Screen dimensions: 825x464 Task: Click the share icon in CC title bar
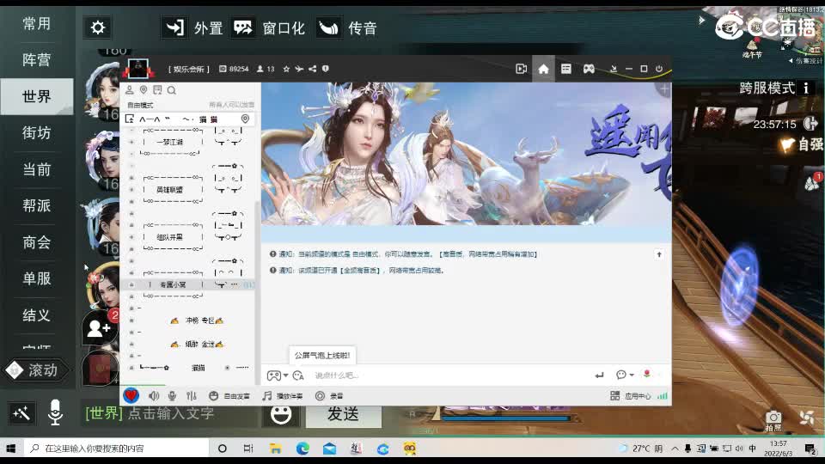[313, 69]
